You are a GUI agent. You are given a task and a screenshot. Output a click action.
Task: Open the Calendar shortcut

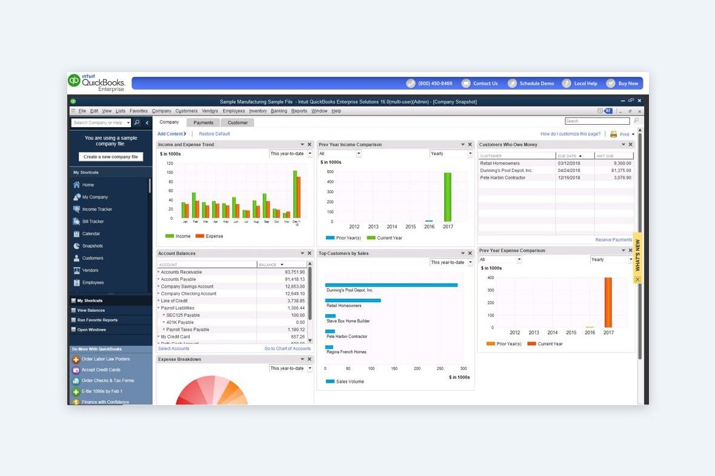point(86,234)
